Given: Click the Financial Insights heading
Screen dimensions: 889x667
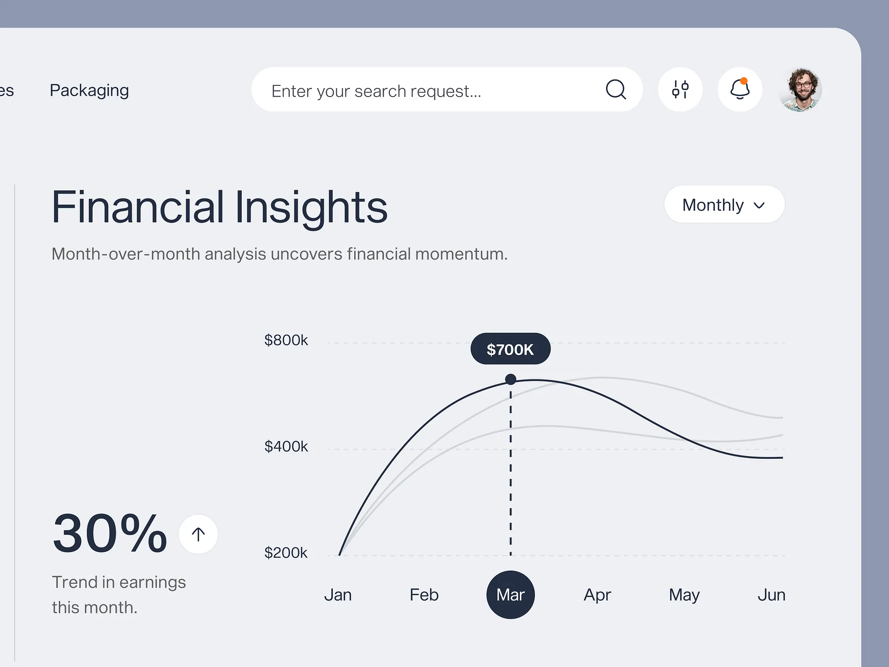Looking at the screenshot, I should point(219,207).
